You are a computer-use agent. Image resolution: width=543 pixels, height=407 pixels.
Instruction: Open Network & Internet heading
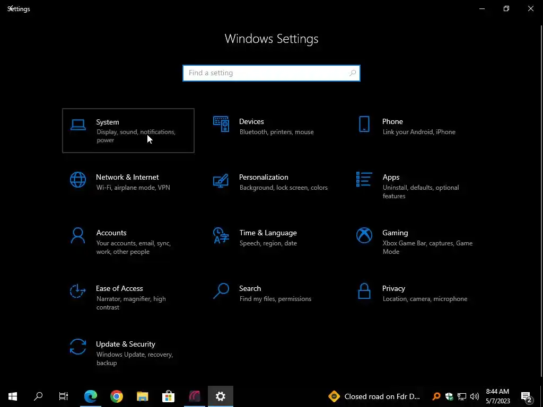[127, 177]
